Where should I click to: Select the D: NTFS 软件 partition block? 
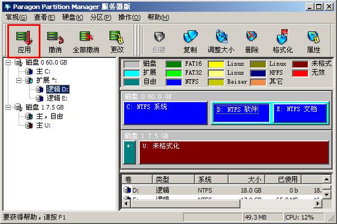[x=242, y=113]
